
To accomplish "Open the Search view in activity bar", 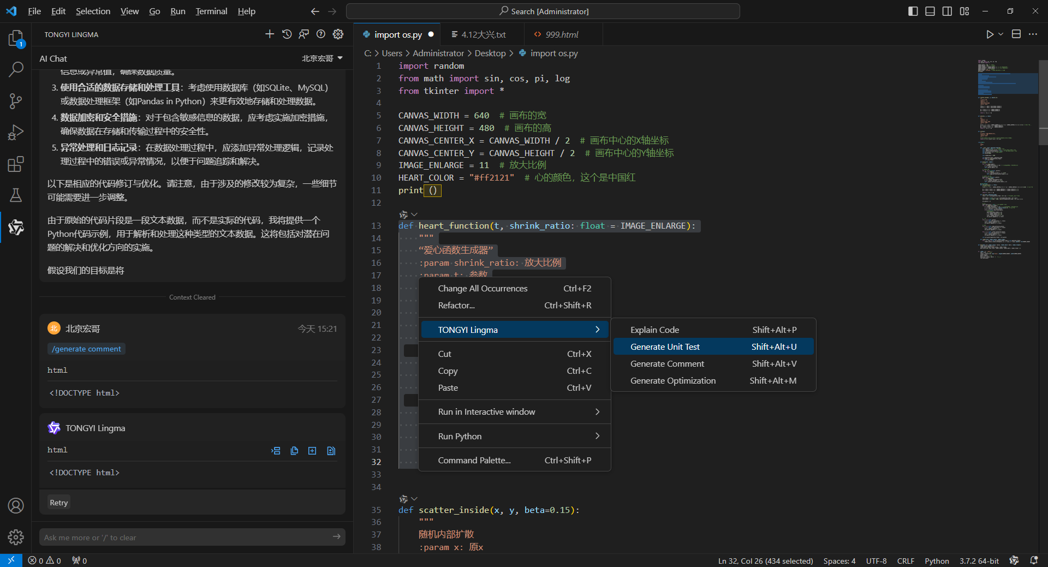I will pyautogui.click(x=16, y=69).
